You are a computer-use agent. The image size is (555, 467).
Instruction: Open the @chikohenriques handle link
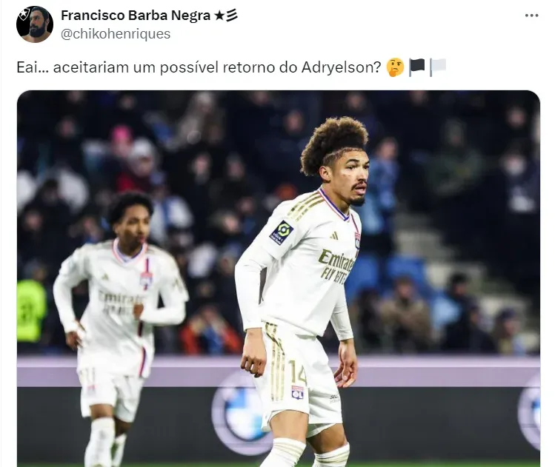point(116,34)
